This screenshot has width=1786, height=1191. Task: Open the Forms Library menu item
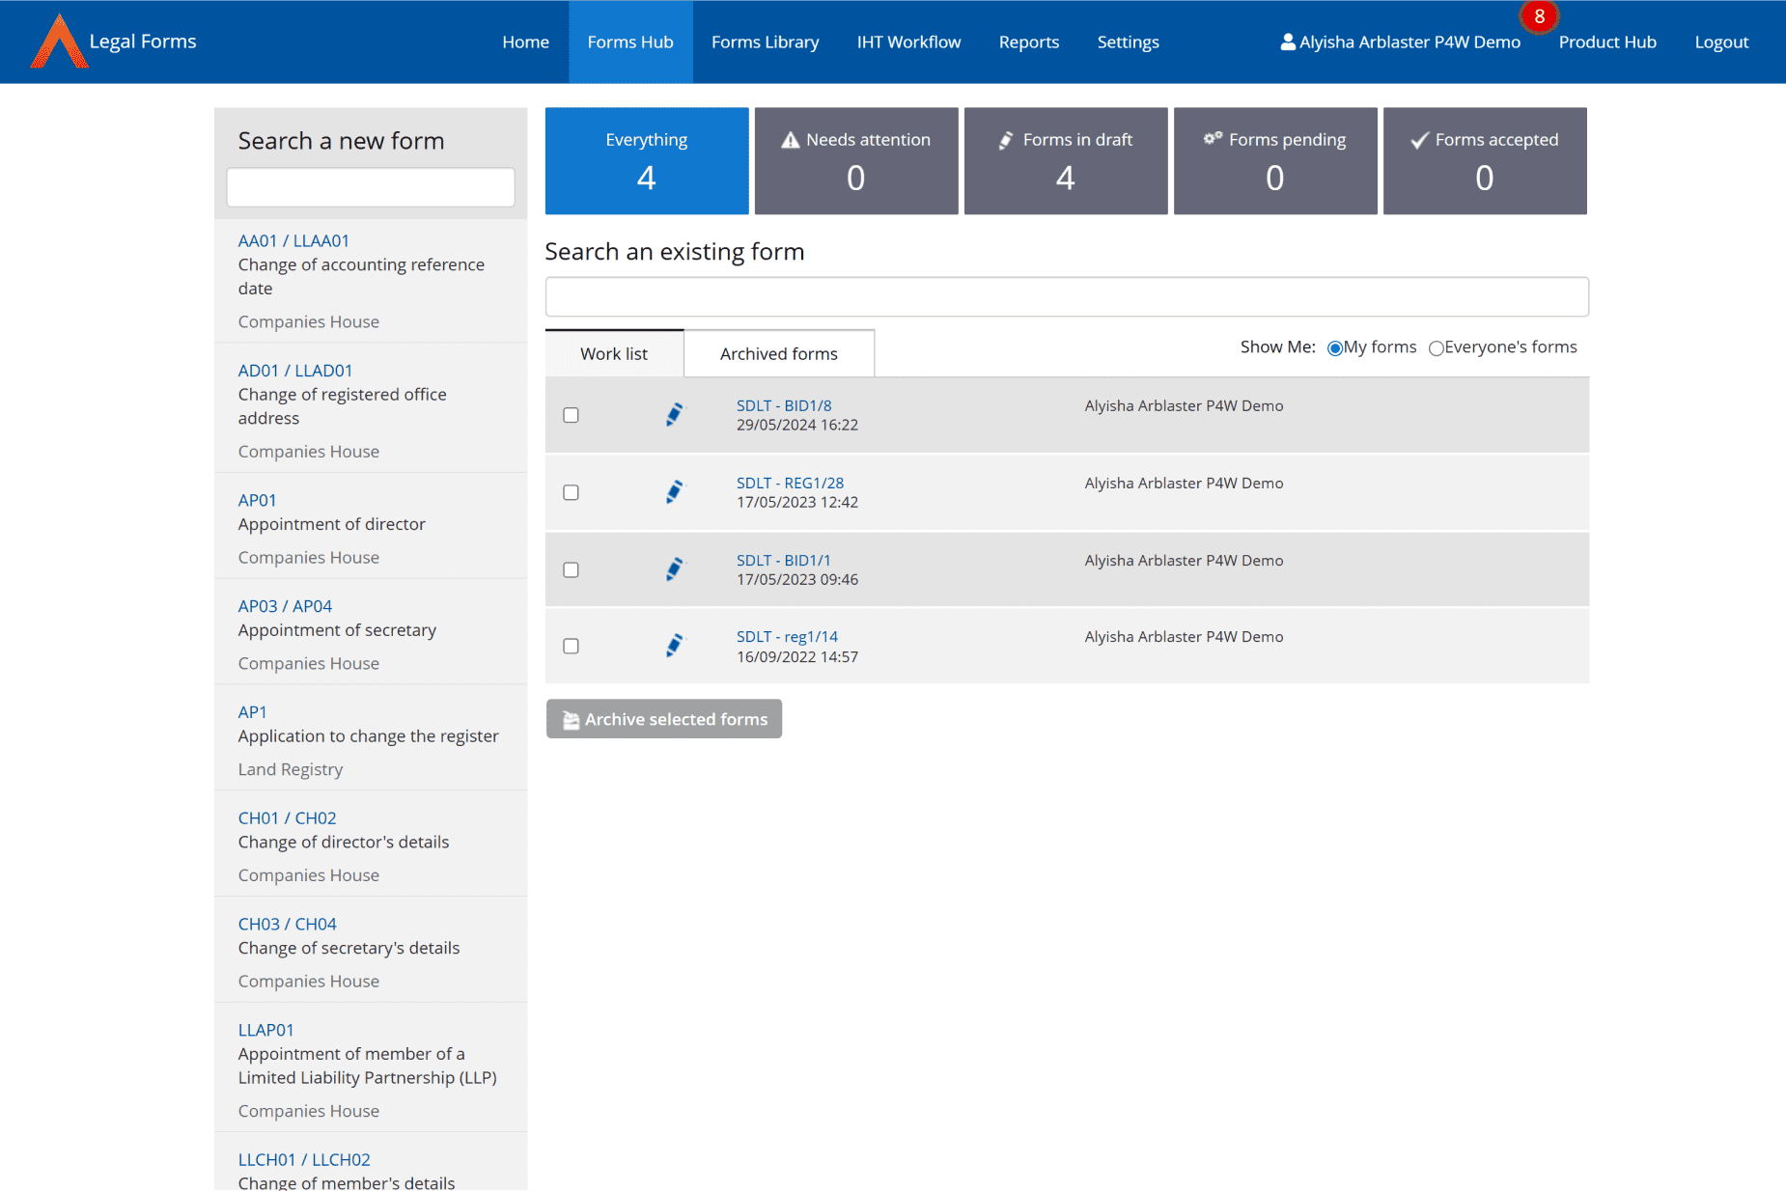click(765, 42)
